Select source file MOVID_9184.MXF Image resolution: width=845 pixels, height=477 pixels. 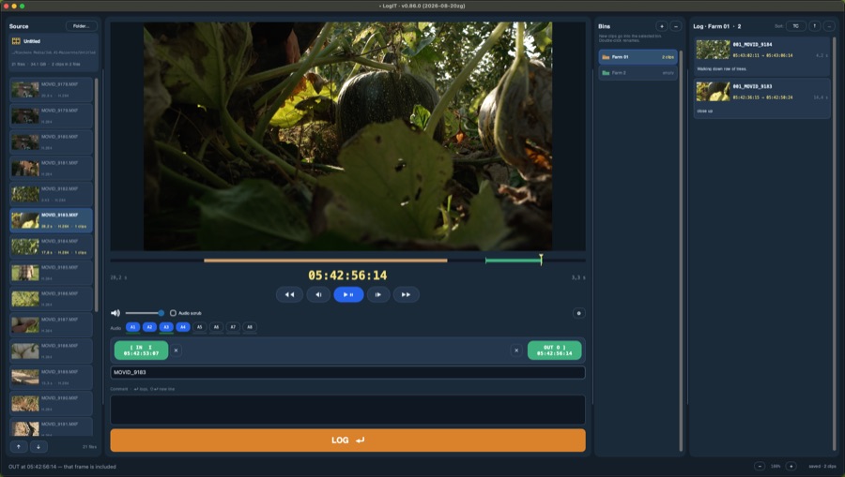pyautogui.click(x=52, y=246)
